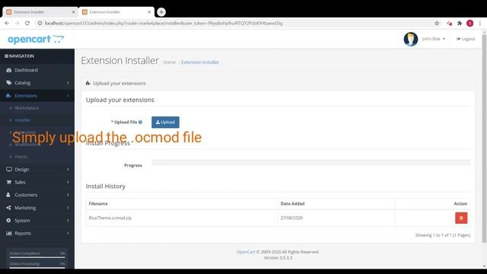Click the Customers person icon
487x274 pixels.
pyautogui.click(x=8, y=195)
